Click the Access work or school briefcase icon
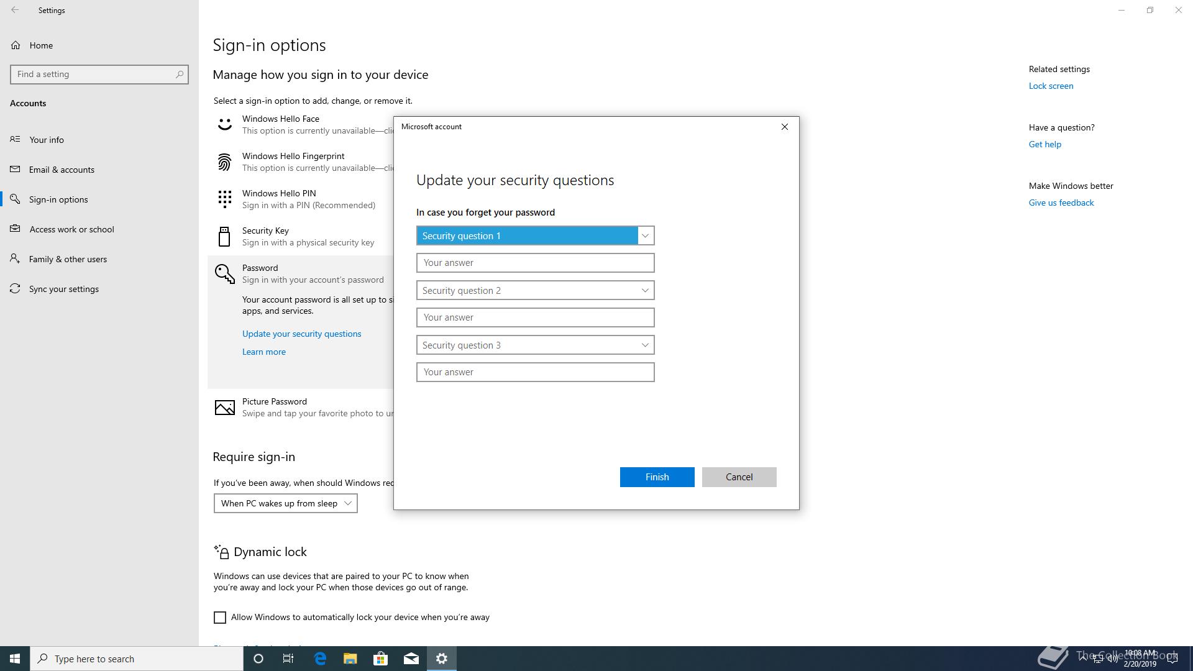The image size is (1193, 671). [x=15, y=229]
